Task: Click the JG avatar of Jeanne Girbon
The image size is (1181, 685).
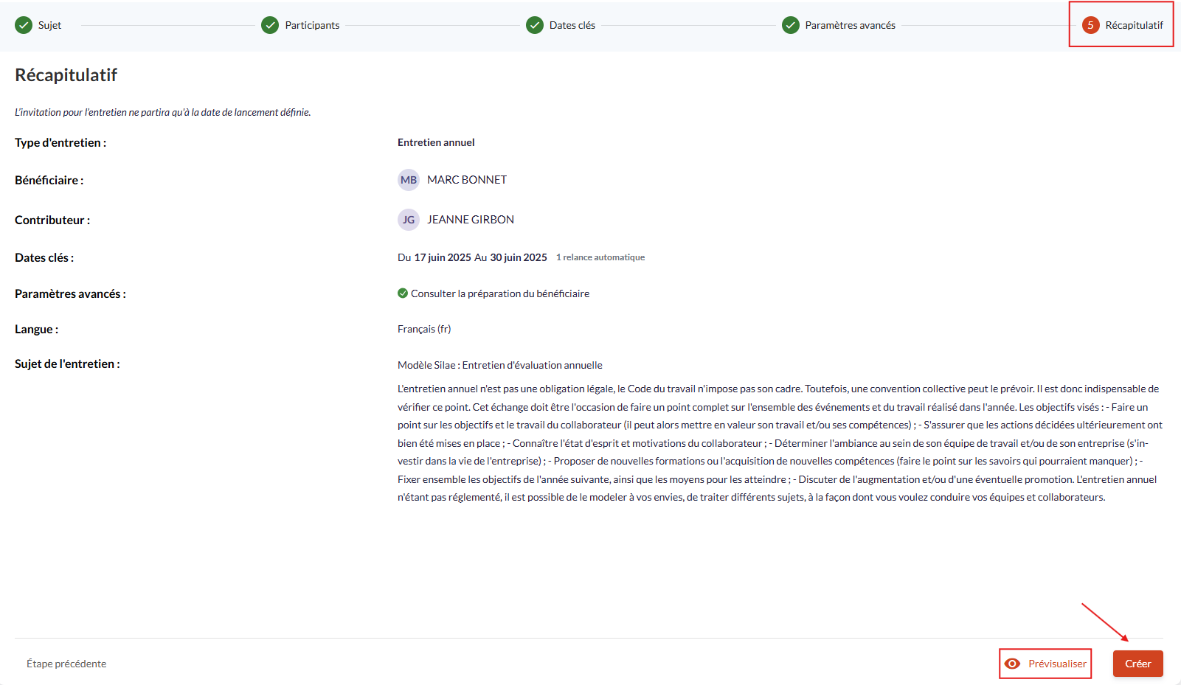Action: tap(409, 220)
